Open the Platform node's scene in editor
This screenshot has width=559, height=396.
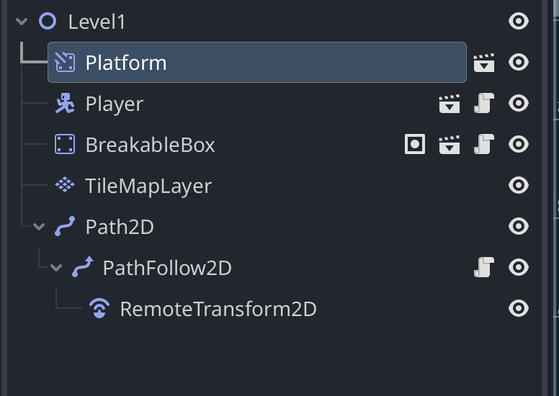point(484,63)
